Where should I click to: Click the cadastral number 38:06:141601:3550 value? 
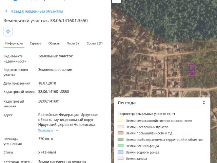[54, 92]
